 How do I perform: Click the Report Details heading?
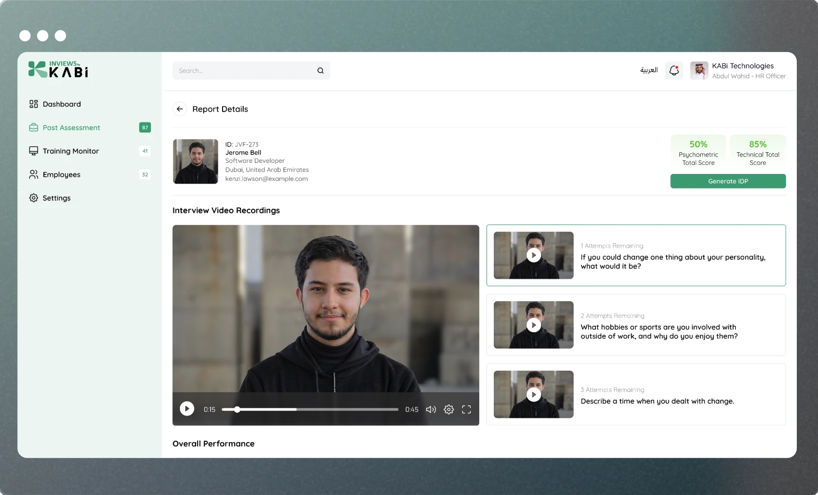pyautogui.click(x=220, y=109)
